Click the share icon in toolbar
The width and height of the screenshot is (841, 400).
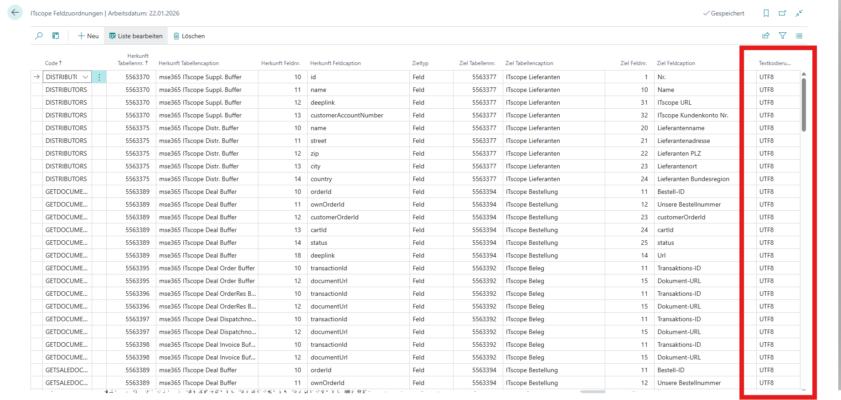click(766, 36)
